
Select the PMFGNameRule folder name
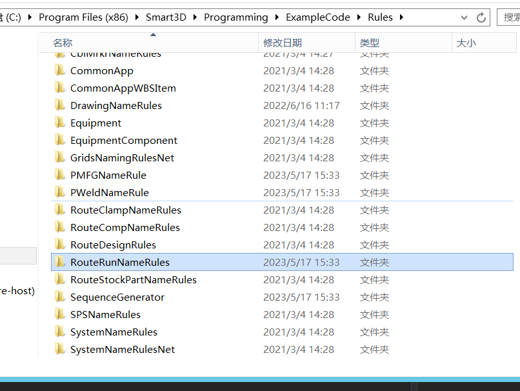(x=108, y=175)
